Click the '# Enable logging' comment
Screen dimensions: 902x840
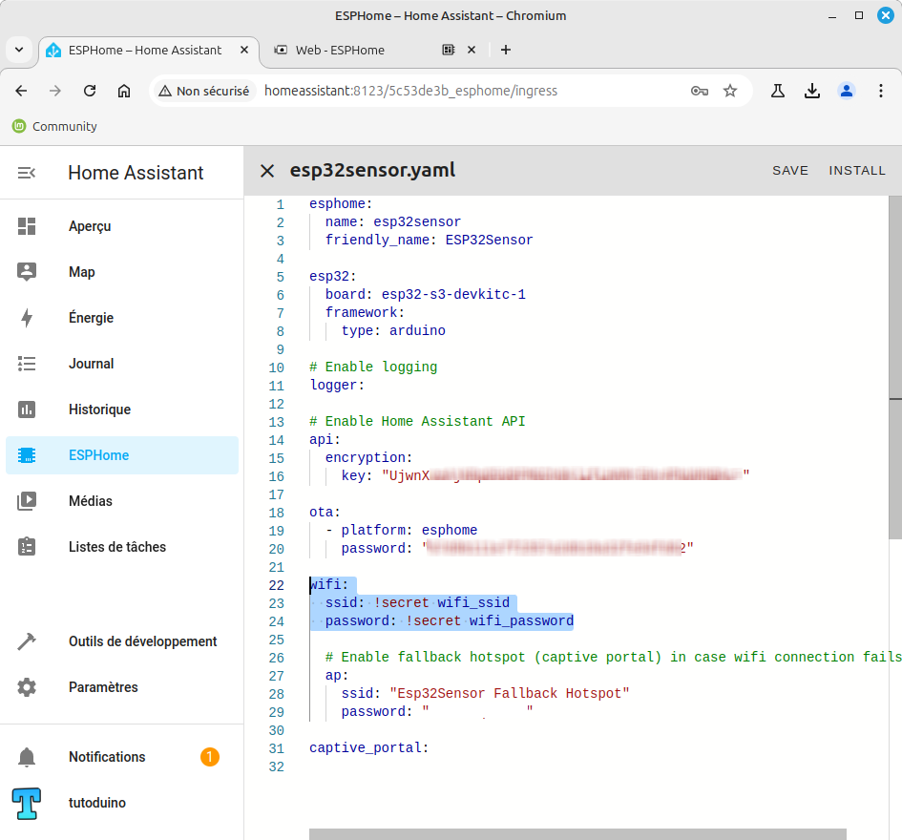pyautogui.click(x=373, y=367)
